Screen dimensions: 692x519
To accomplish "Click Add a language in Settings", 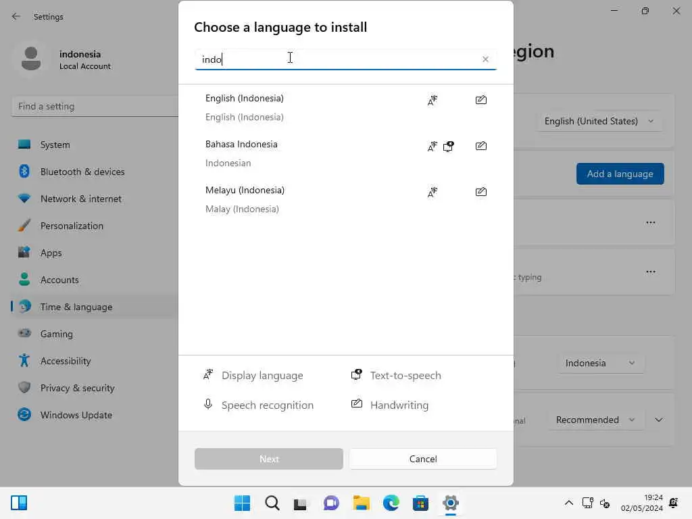I will point(620,174).
